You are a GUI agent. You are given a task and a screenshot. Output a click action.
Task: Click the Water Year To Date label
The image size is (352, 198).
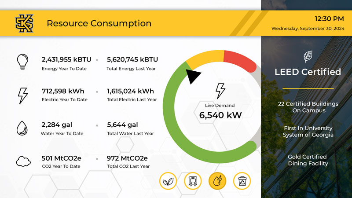pyautogui.click(x=62, y=134)
